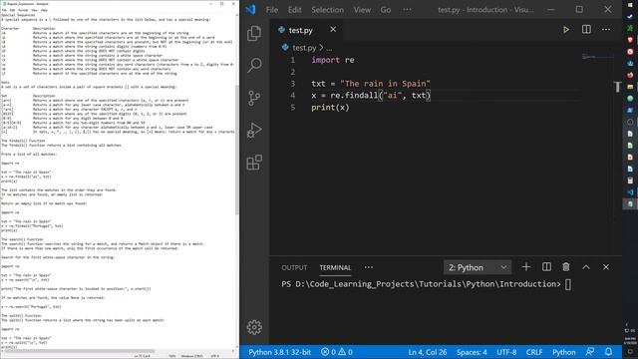
Task: Create a new terminal with plus icon
Action: (526, 267)
